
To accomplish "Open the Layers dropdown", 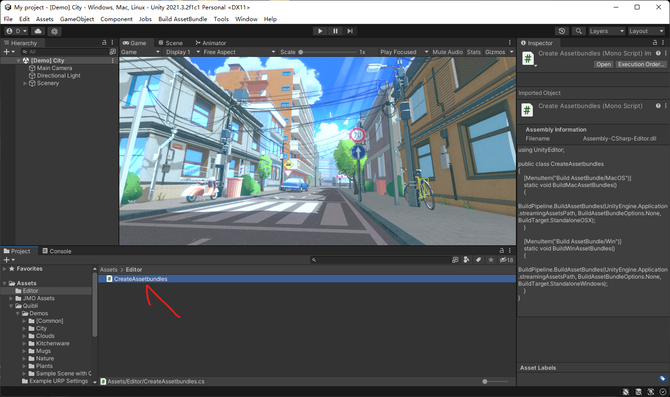I will pyautogui.click(x=607, y=31).
